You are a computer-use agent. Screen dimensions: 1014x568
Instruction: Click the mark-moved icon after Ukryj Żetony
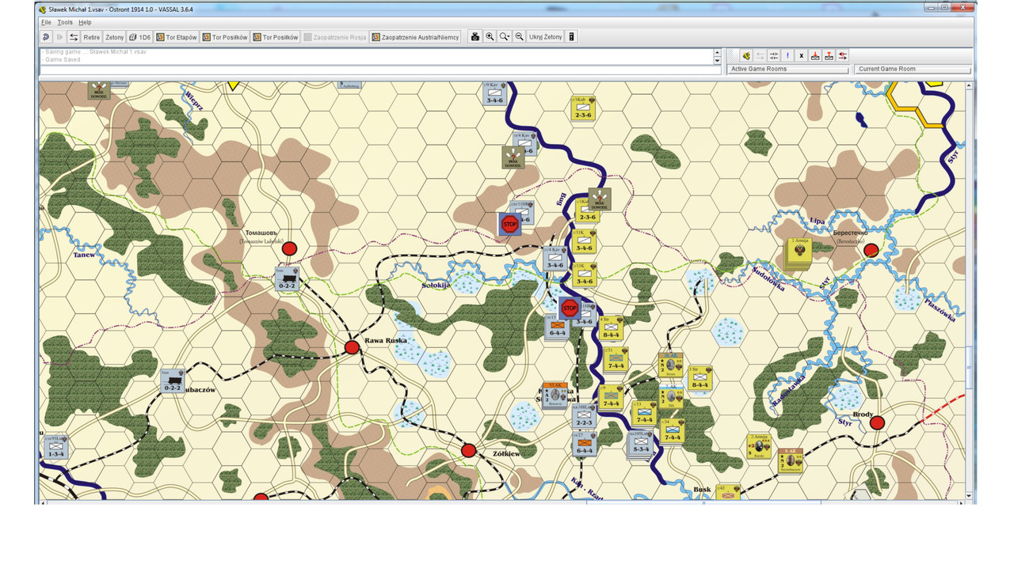[x=572, y=37]
